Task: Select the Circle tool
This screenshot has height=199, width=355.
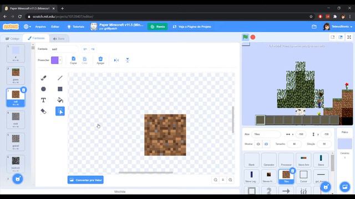Action: (43, 89)
